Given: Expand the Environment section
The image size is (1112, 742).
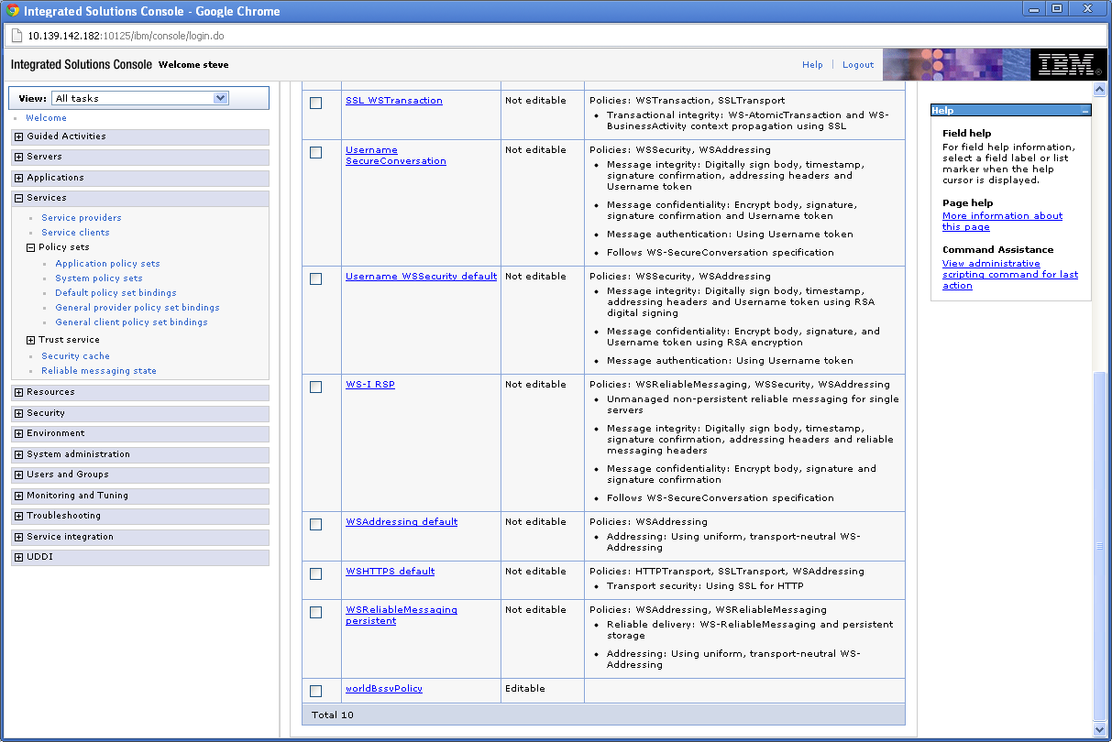Looking at the screenshot, I should click(x=18, y=433).
